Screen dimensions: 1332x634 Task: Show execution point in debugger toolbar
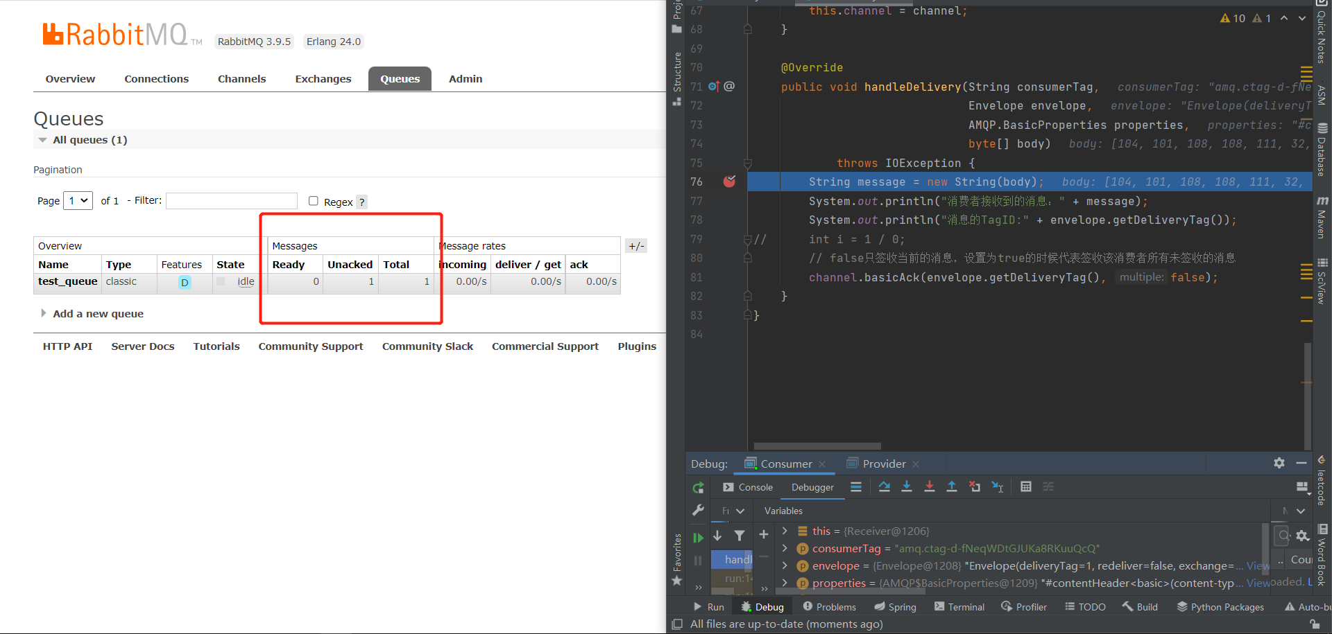856,487
